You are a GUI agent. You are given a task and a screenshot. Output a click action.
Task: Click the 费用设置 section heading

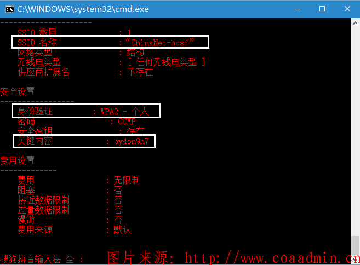[x=17, y=160]
